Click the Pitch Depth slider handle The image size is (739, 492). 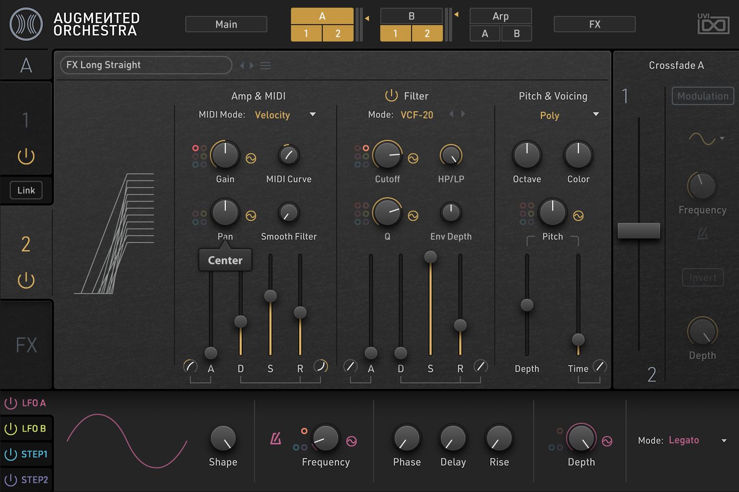pos(527,305)
